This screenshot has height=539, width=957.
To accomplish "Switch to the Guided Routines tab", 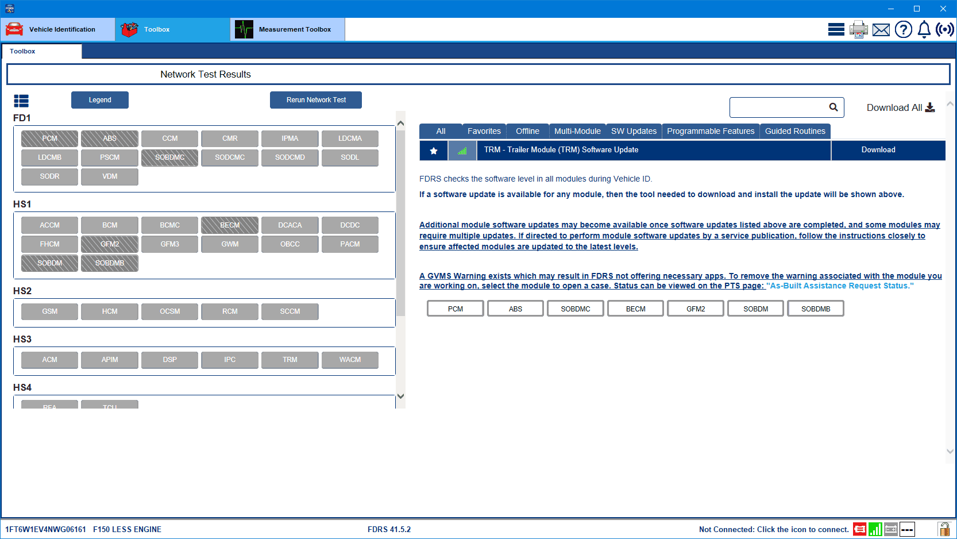I will (795, 131).
